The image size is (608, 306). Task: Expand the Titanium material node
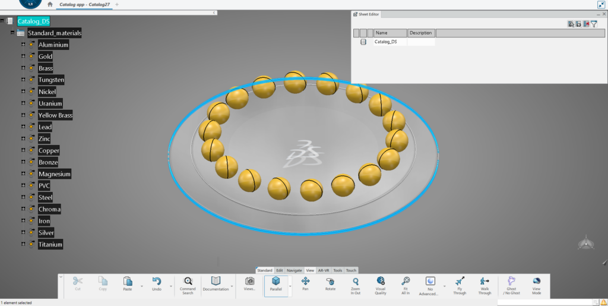pyautogui.click(x=23, y=244)
